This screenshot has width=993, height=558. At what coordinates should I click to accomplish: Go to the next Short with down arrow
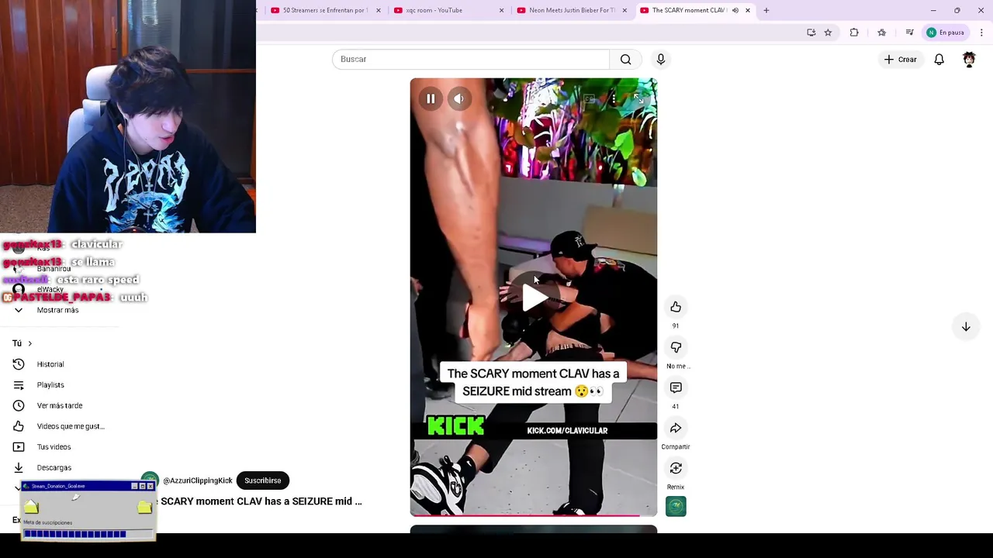point(966,327)
